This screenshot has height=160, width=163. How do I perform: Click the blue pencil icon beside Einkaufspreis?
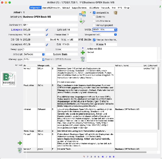[x=47, y=35]
